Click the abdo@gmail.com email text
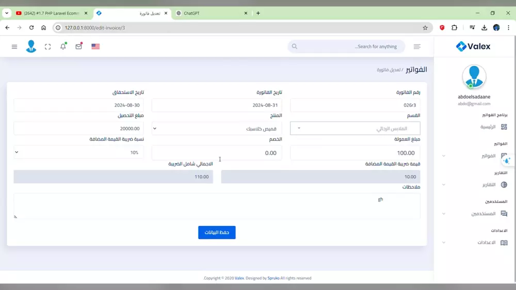This screenshot has width=516, height=290. (474, 104)
